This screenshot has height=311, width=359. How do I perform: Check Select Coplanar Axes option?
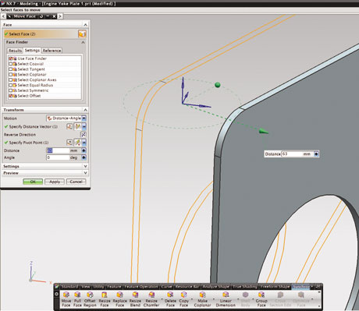(11, 80)
